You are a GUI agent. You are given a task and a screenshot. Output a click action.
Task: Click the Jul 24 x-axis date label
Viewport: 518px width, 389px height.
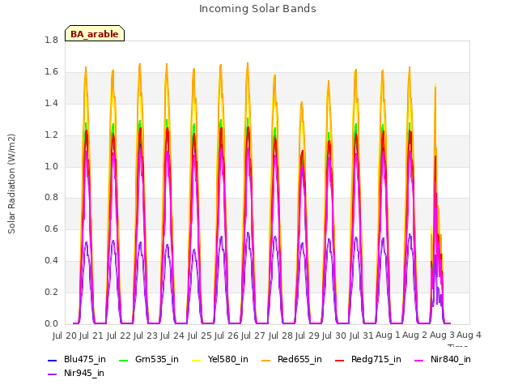click(x=172, y=336)
